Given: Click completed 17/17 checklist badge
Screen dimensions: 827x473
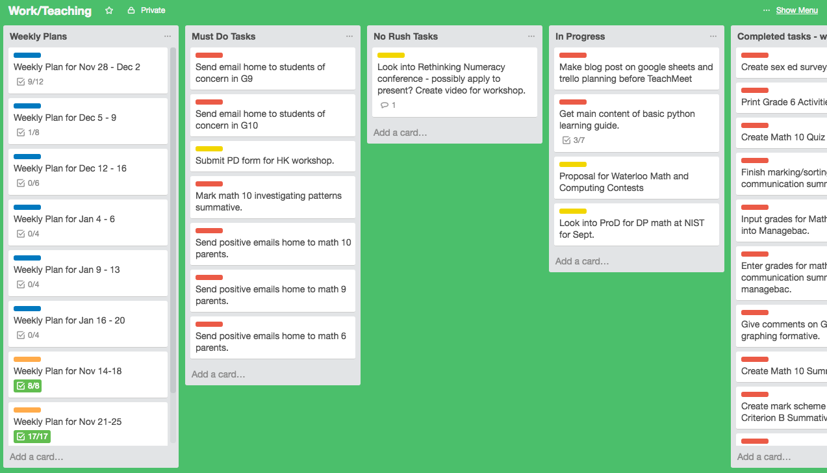Looking at the screenshot, I should click(32, 437).
